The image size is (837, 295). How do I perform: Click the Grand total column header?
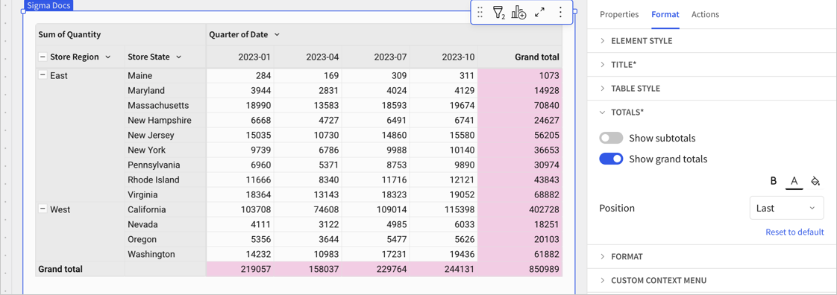point(537,57)
